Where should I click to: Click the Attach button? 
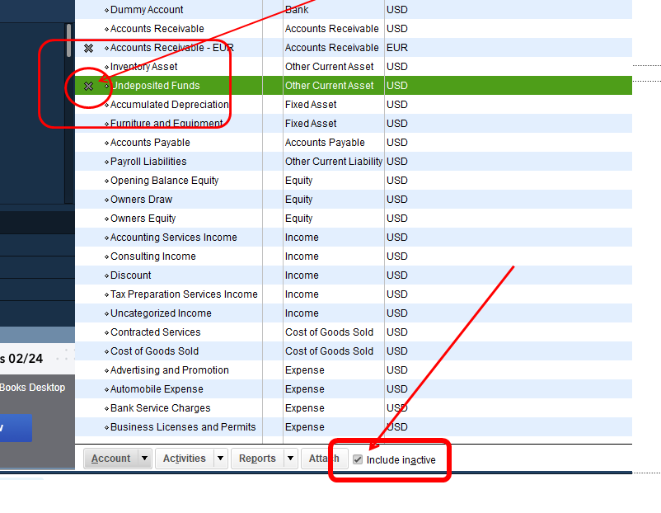(324, 458)
